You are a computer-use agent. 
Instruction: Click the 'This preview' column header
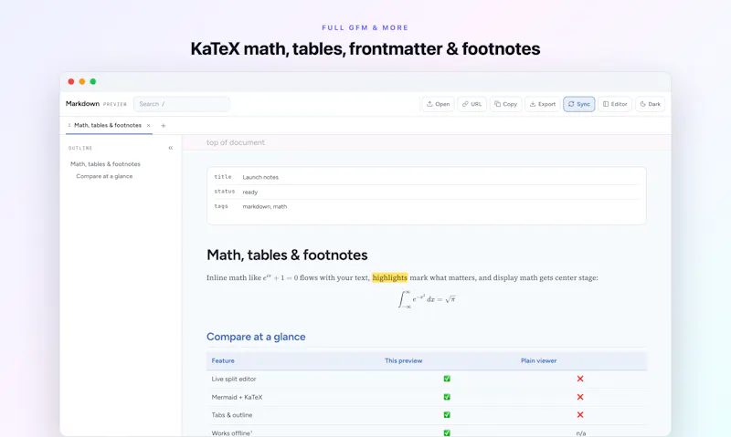[403, 360]
